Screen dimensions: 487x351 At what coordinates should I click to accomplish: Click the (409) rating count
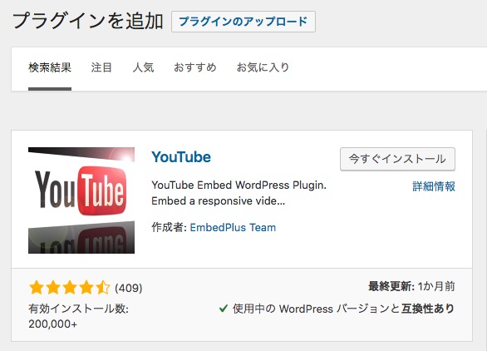tap(129, 288)
